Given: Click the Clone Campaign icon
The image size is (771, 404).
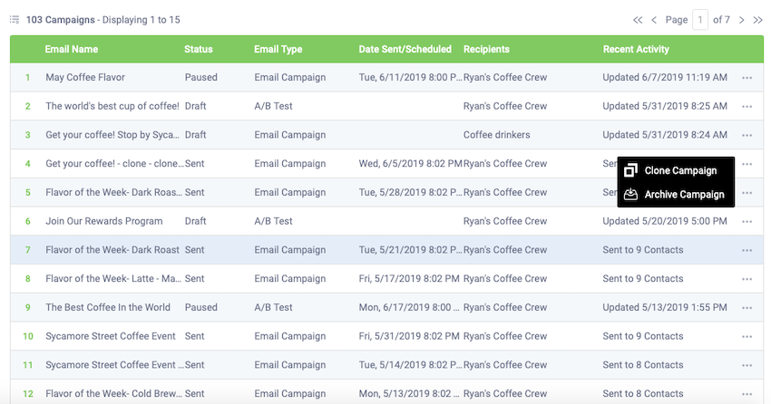Looking at the screenshot, I should coord(630,170).
